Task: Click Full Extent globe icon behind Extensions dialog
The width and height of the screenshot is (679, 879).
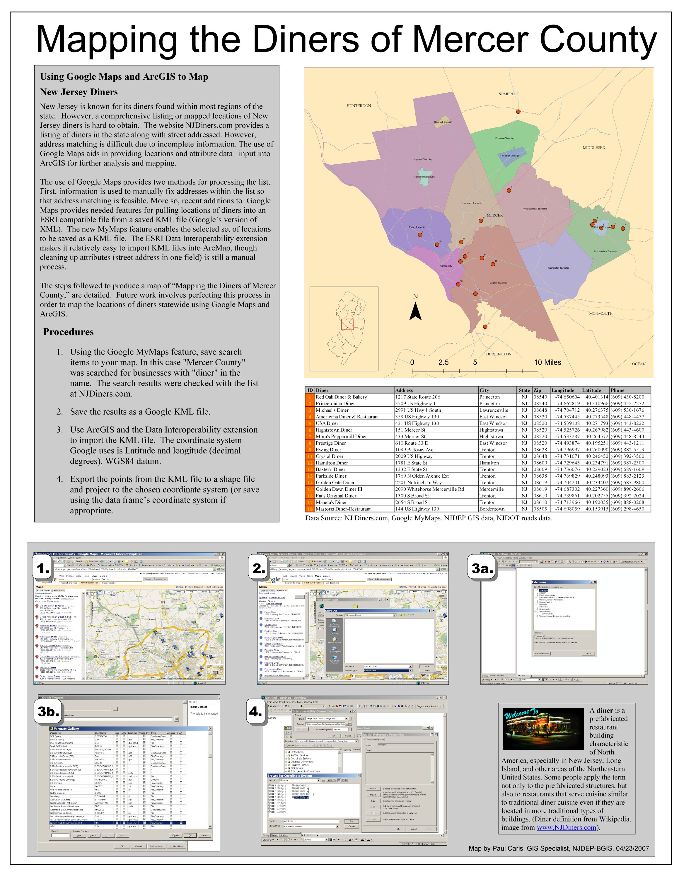Action: (586, 562)
